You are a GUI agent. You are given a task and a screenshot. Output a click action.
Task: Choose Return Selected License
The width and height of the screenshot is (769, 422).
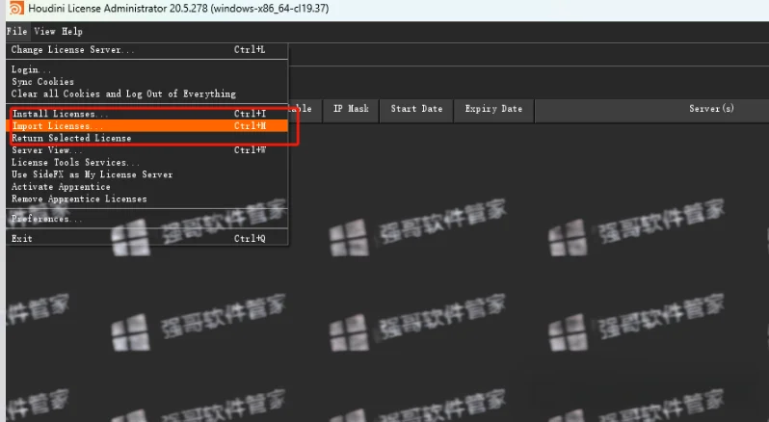146,138
